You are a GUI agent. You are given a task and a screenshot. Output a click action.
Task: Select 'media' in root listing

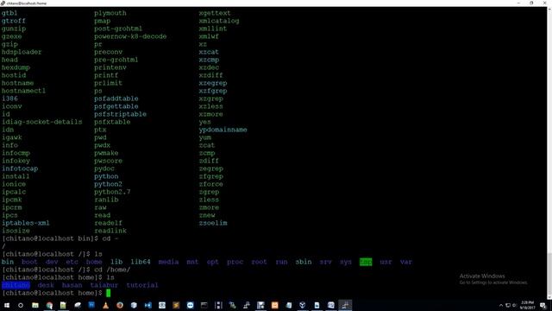168,262
